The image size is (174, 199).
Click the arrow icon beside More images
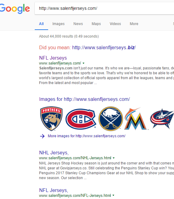pyautogui.click(x=42, y=136)
